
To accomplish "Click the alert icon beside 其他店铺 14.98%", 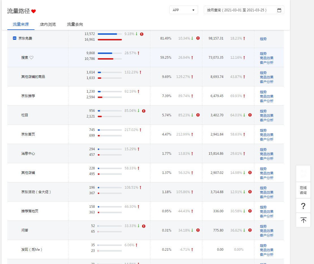I will click(x=250, y=173).
